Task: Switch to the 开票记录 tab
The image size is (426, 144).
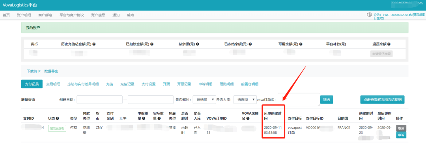Action: (184, 84)
